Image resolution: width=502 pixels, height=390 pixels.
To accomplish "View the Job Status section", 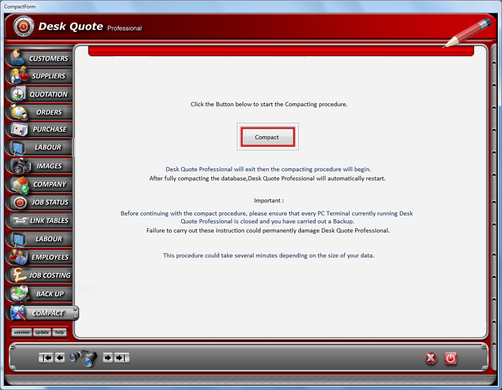I will (39, 202).
